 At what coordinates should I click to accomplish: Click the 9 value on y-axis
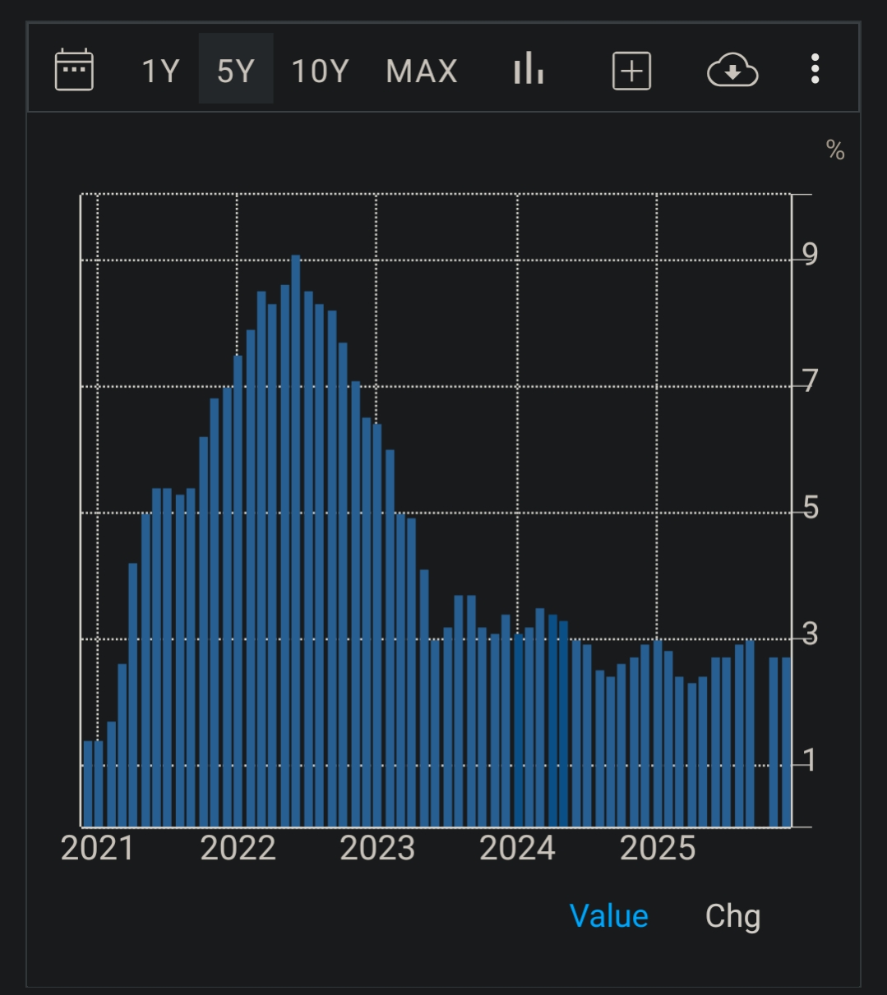(811, 256)
